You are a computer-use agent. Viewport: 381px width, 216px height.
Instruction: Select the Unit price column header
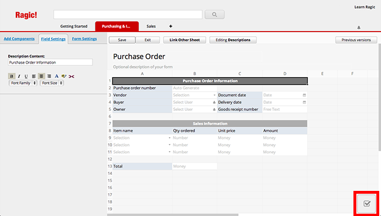pyautogui.click(x=240, y=131)
